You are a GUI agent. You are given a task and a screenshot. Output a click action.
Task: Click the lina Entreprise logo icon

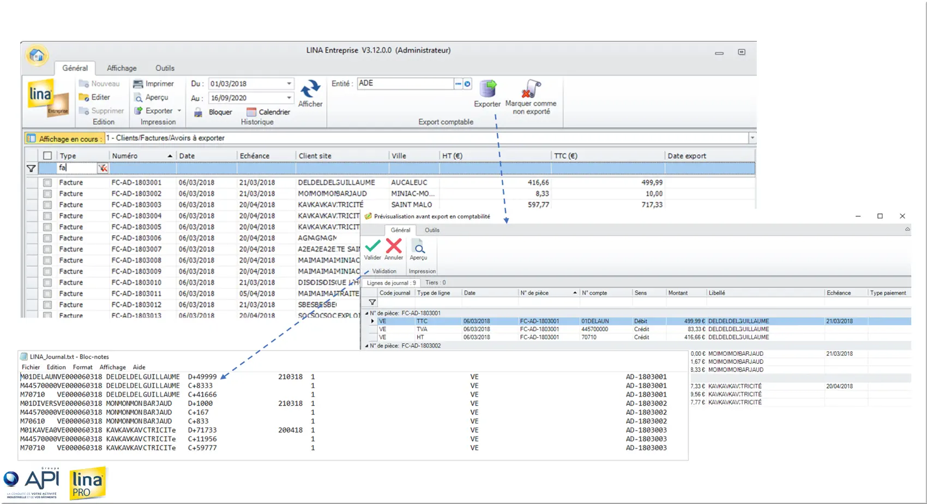(48, 97)
